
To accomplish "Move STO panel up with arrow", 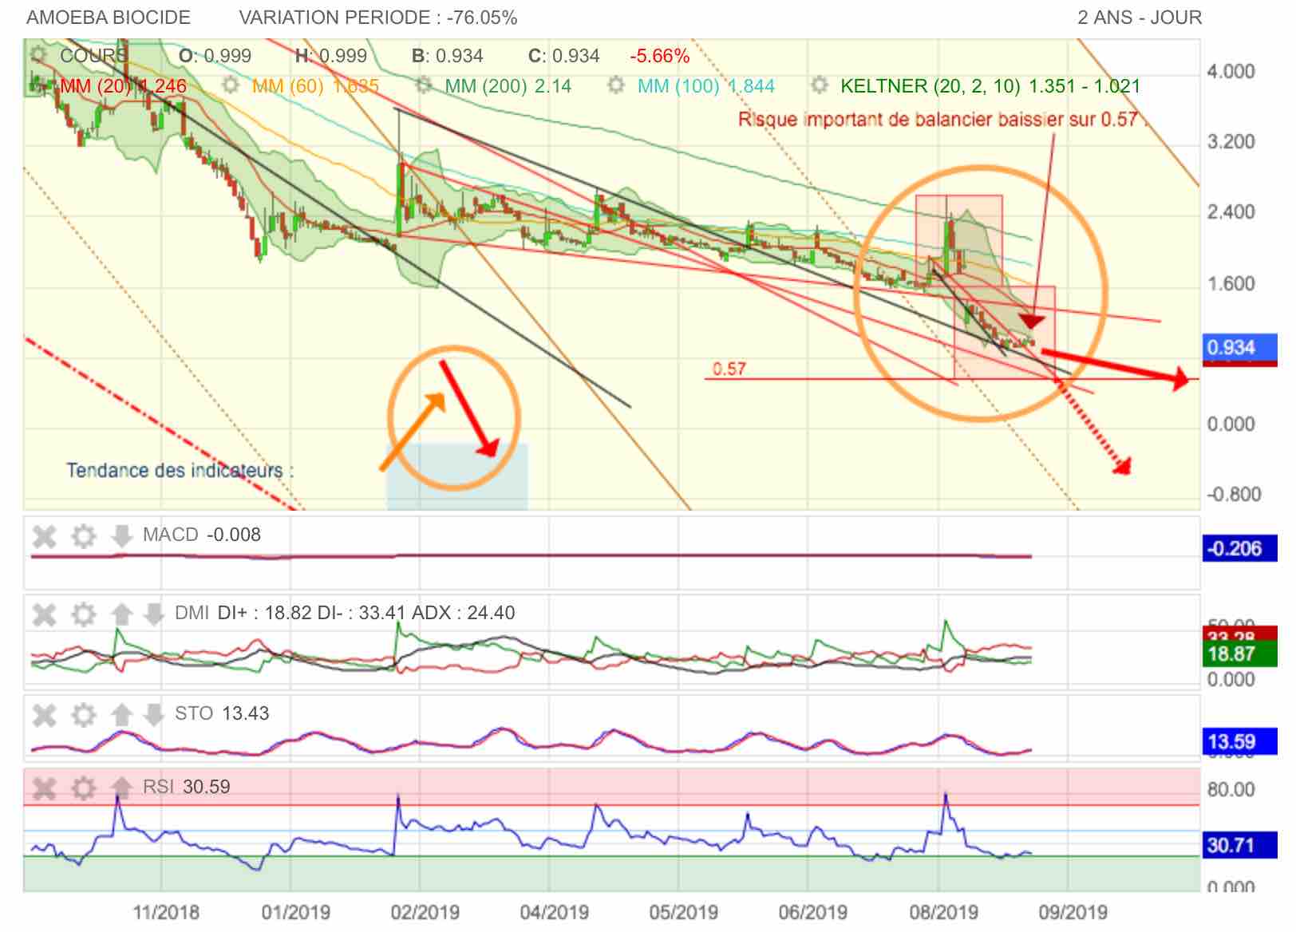I will click(x=121, y=714).
